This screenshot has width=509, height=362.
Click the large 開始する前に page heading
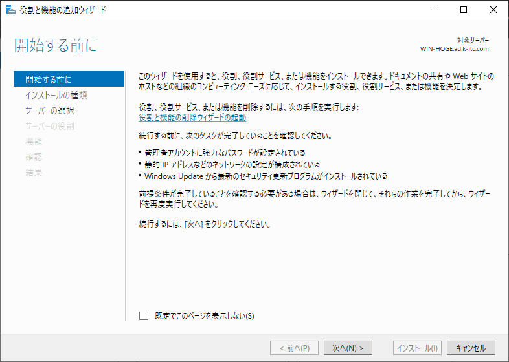pyautogui.click(x=56, y=45)
